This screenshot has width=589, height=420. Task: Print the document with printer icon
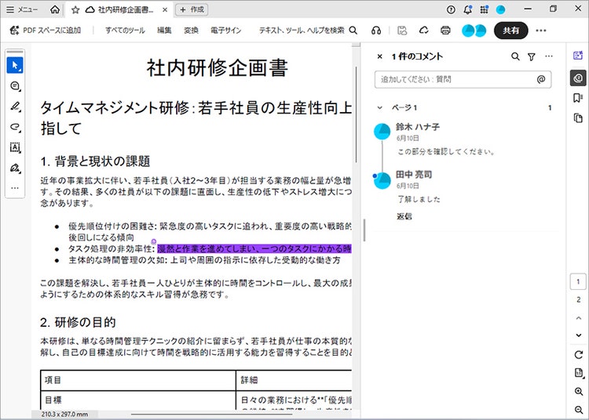445,31
